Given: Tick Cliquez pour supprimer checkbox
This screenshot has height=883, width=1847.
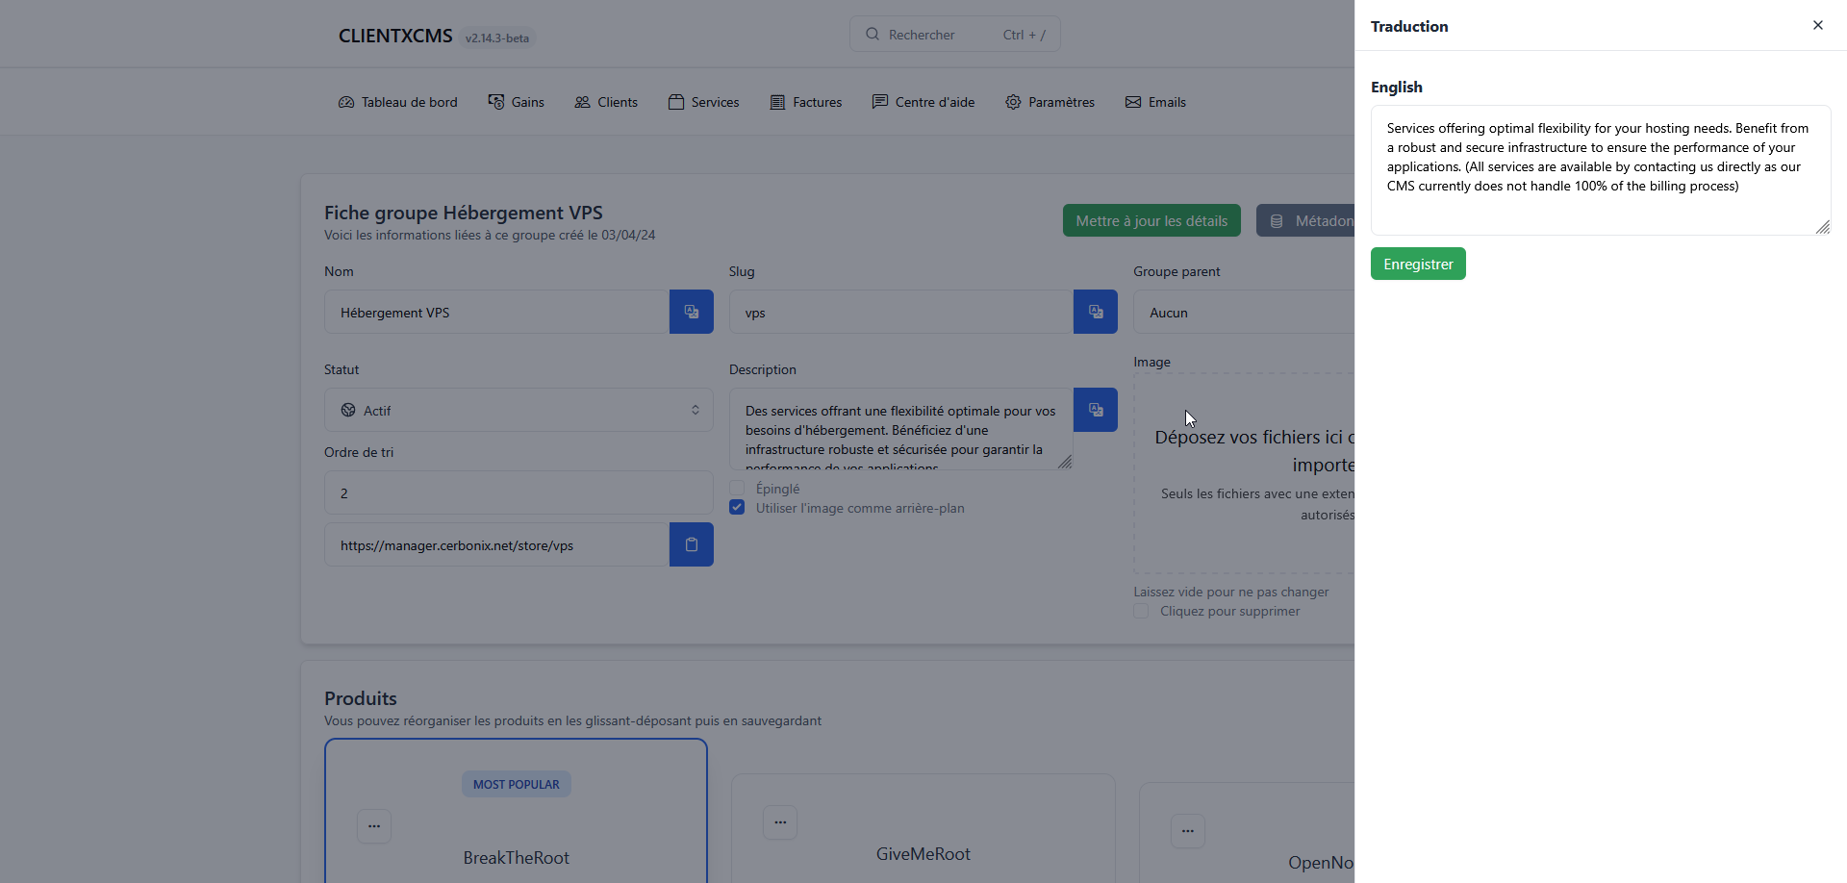Looking at the screenshot, I should click(1141, 612).
